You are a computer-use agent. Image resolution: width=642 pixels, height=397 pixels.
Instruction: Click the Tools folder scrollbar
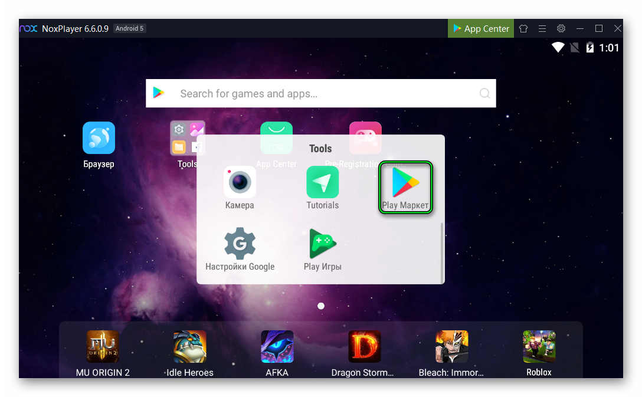[x=442, y=252]
